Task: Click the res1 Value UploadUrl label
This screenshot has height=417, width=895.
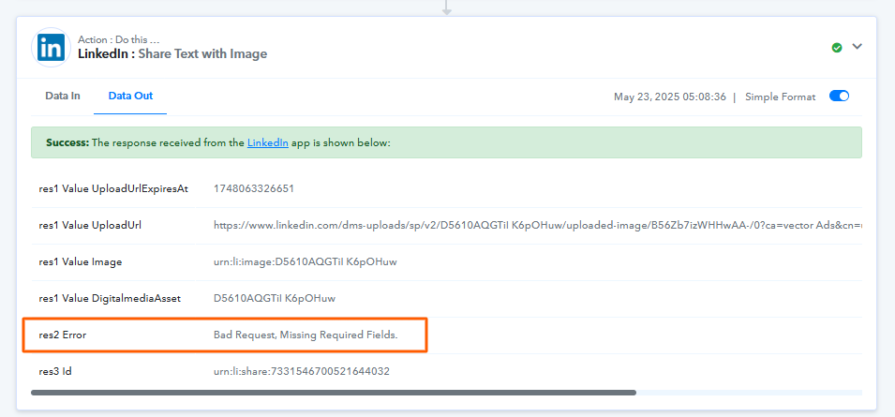Action: [x=90, y=225]
